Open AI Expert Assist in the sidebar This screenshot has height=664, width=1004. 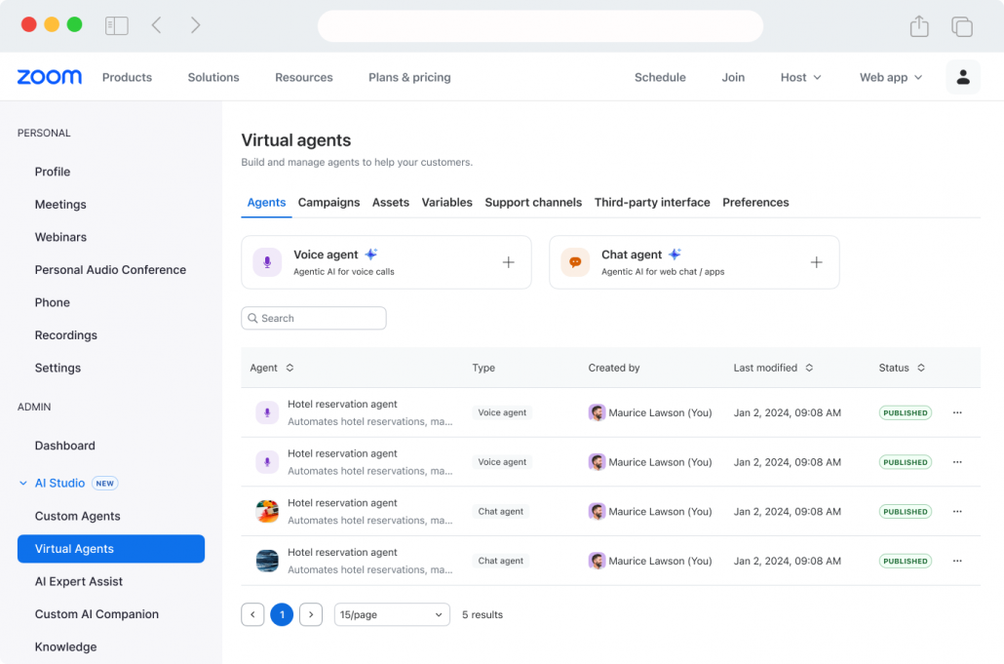click(x=79, y=581)
